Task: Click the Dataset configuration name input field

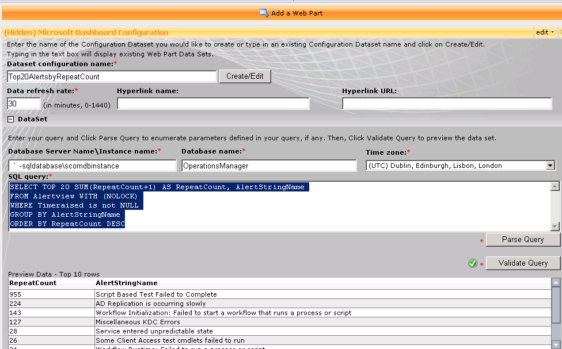Action: (109, 75)
